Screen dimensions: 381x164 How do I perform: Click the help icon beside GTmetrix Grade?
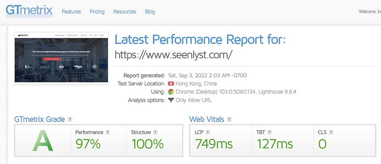(x=70, y=119)
